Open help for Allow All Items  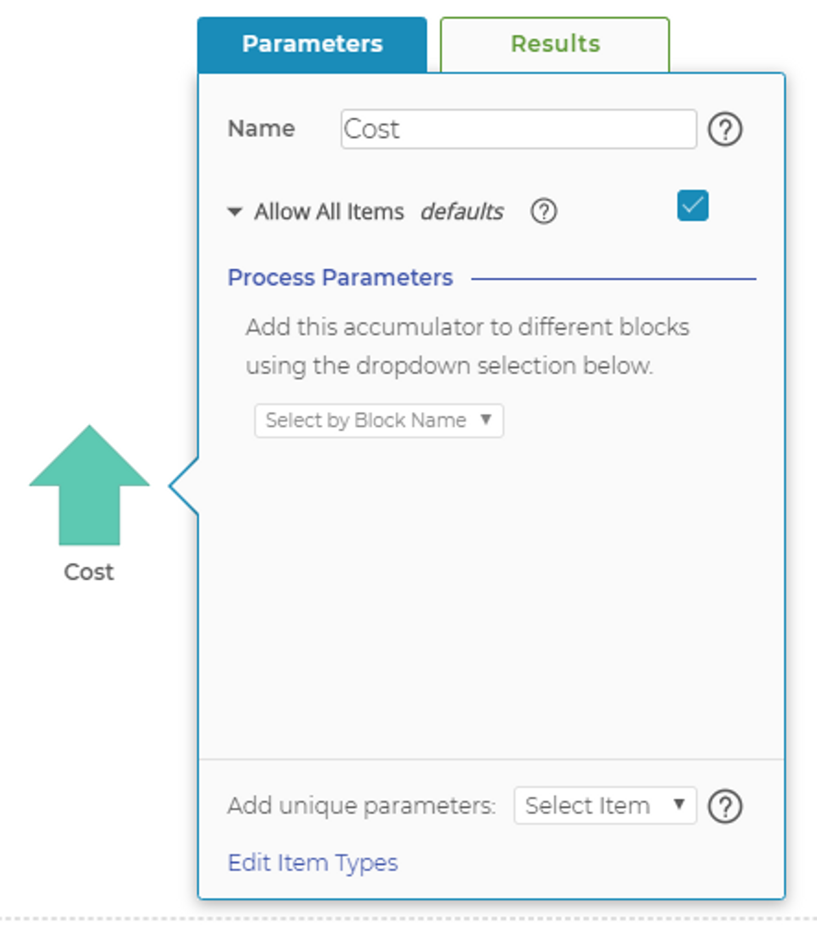[x=543, y=212]
